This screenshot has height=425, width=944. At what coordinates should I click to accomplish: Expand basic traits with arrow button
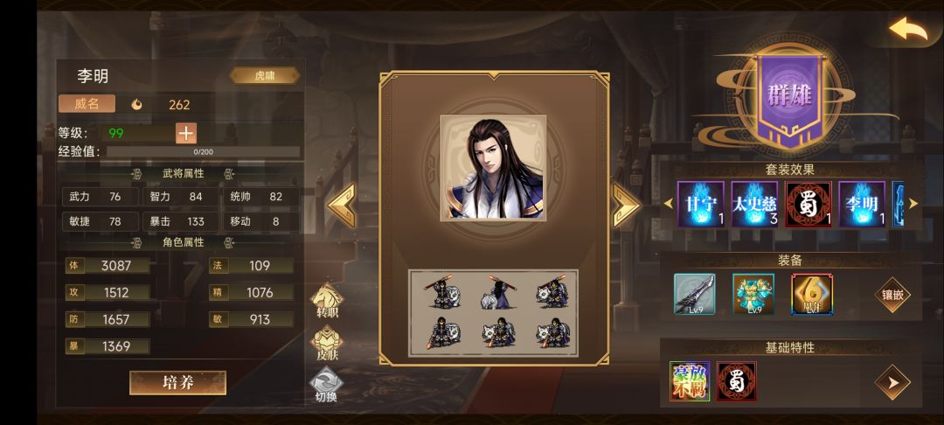pos(892,381)
